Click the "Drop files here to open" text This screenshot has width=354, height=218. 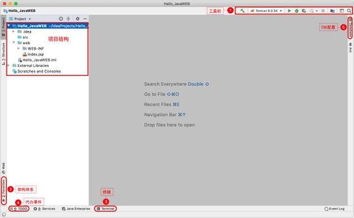pyautogui.click(x=169, y=125)
